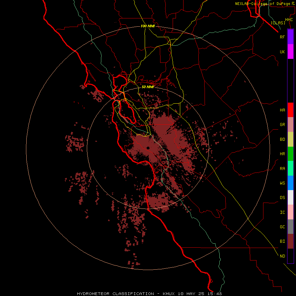The image size is (296, 296).
Task: Click the HA red legend swatch
Action: pyautogui.click(x=290, y=110)
